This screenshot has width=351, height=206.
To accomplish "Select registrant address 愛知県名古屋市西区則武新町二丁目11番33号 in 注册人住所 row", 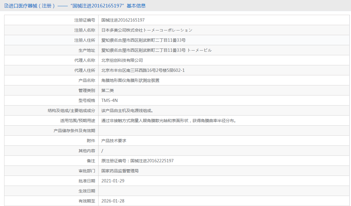I will click(x=144, y=40).
